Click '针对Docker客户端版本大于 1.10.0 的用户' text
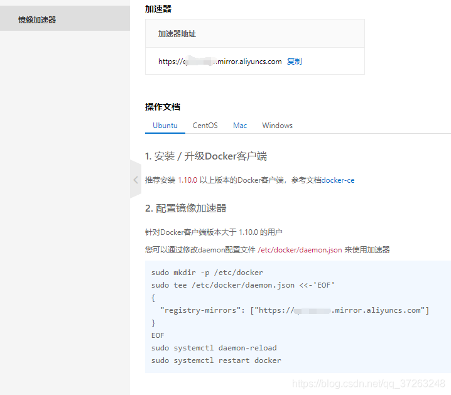451x395 pixels. click(214, 232)
